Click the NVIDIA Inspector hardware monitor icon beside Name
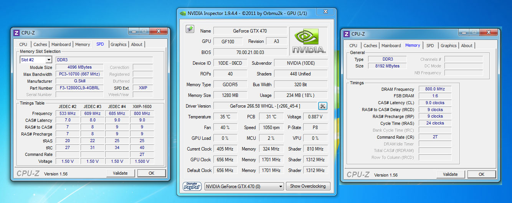Viewport: 512px width, 203px height. pos(190,29)
